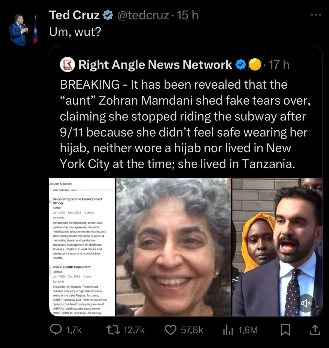Viewport: 329px width, 348px height.
Task: Open the reply icon on the tweet
Action: [x=56, y=330]
